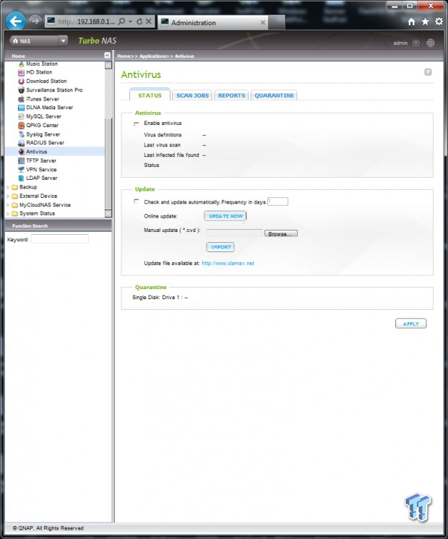Expand the Backup tree node
The image size is (448, 539).
(x=8, y=187)
